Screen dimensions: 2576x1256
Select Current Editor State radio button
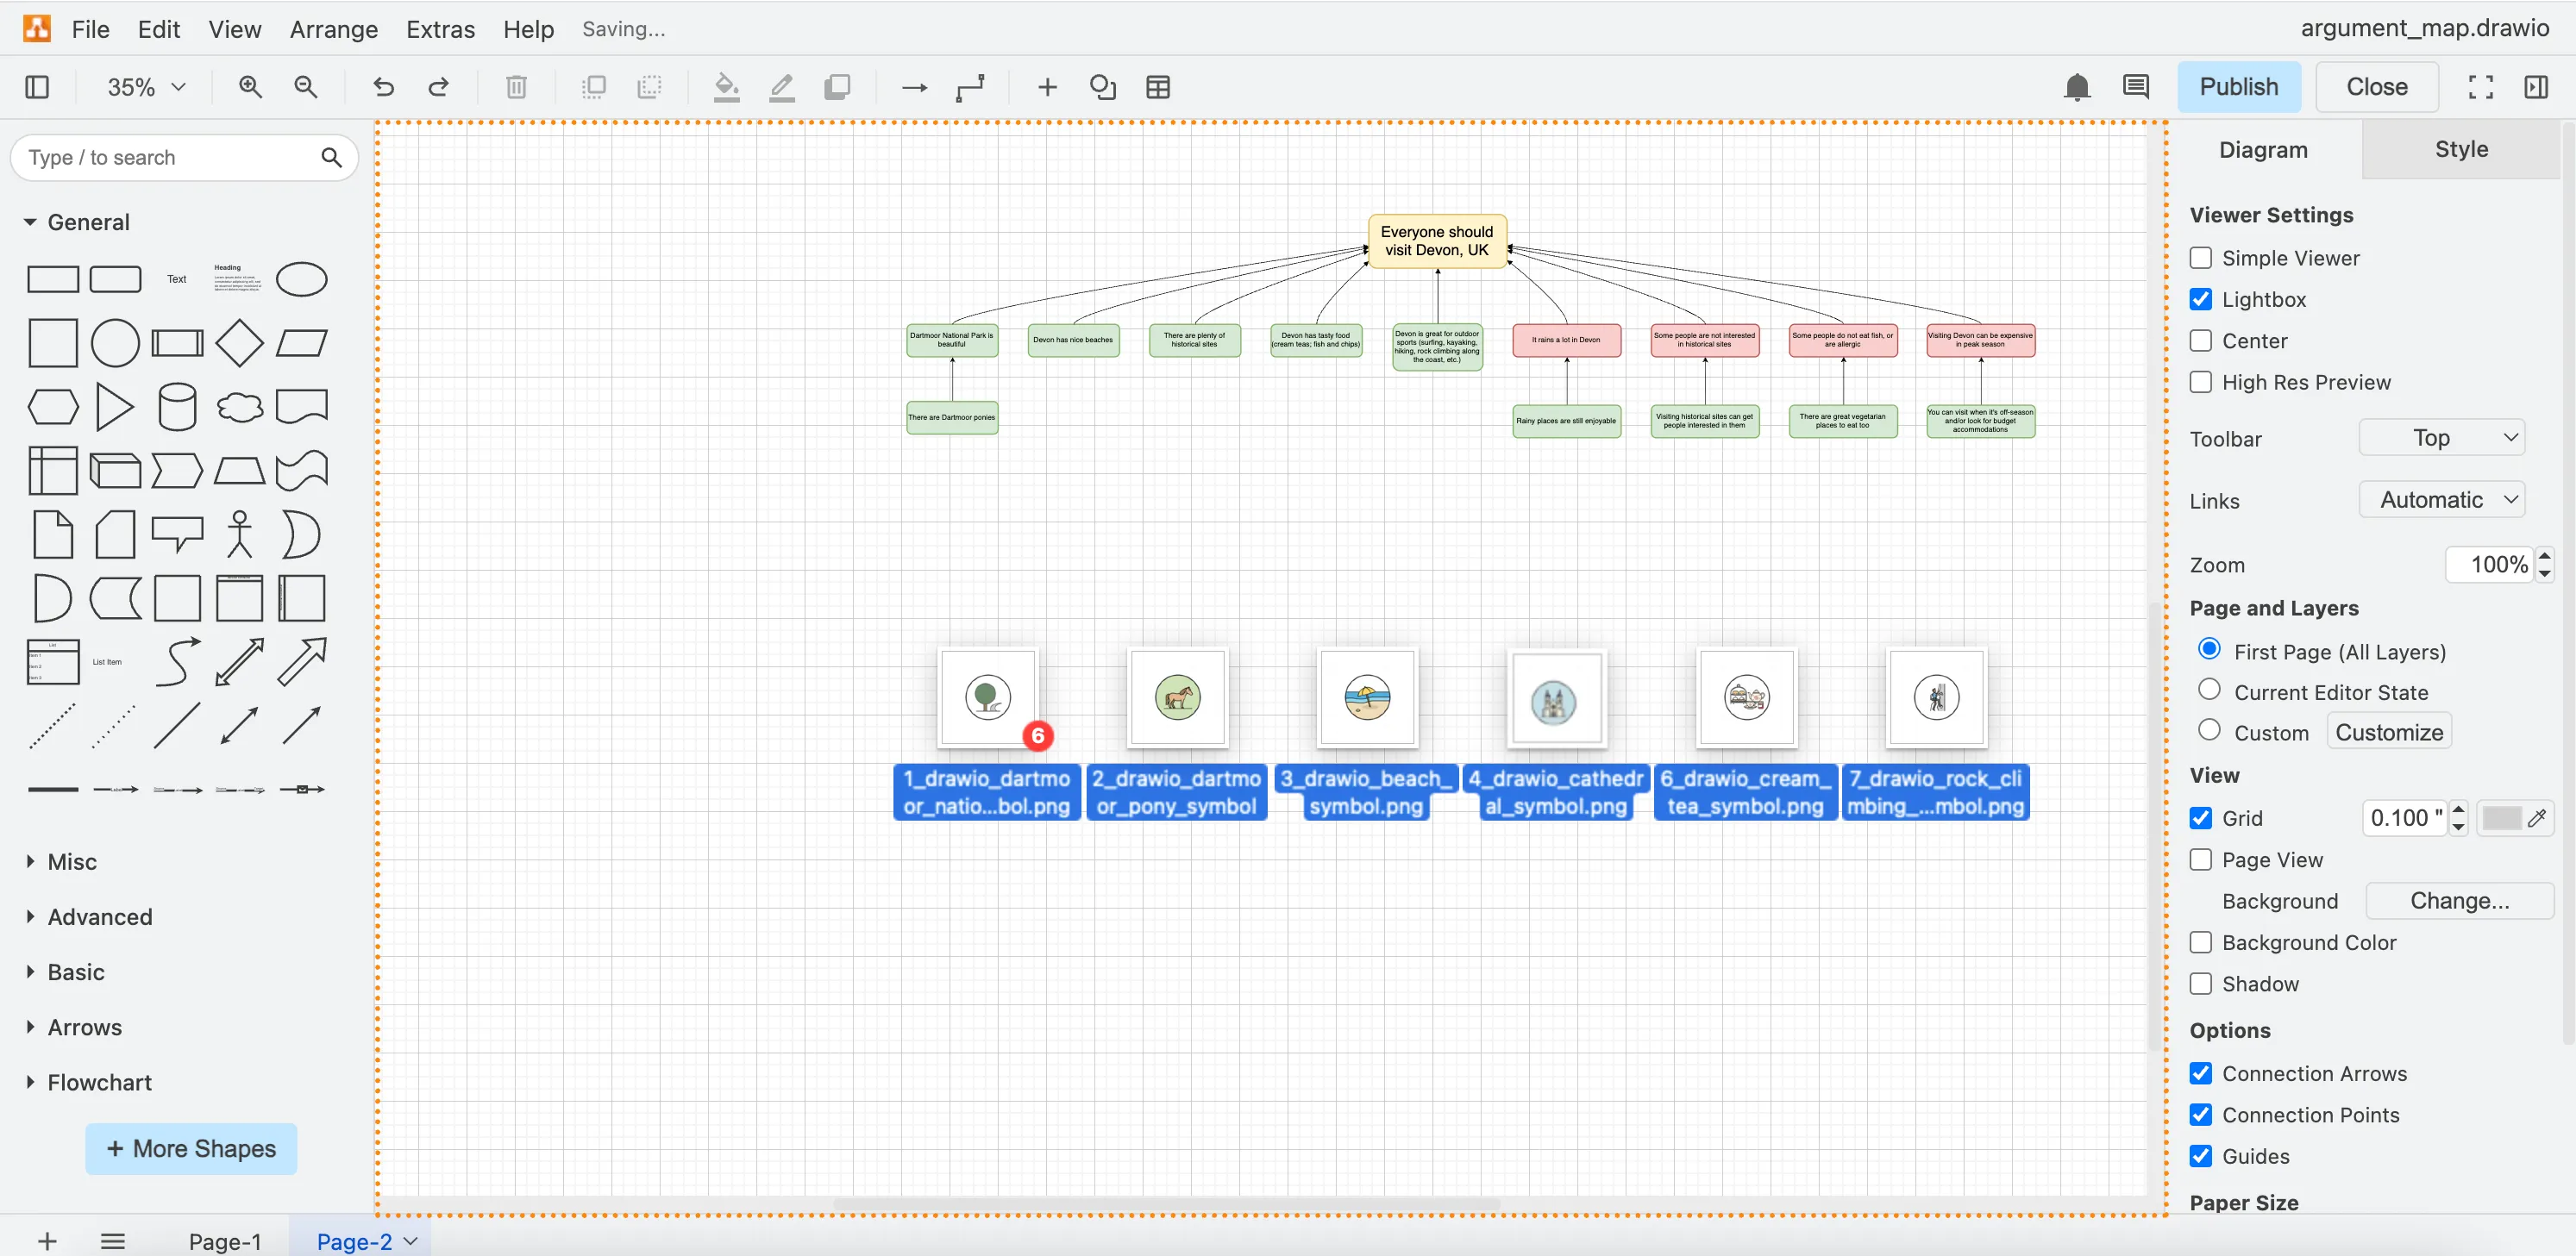[2209, 690]
